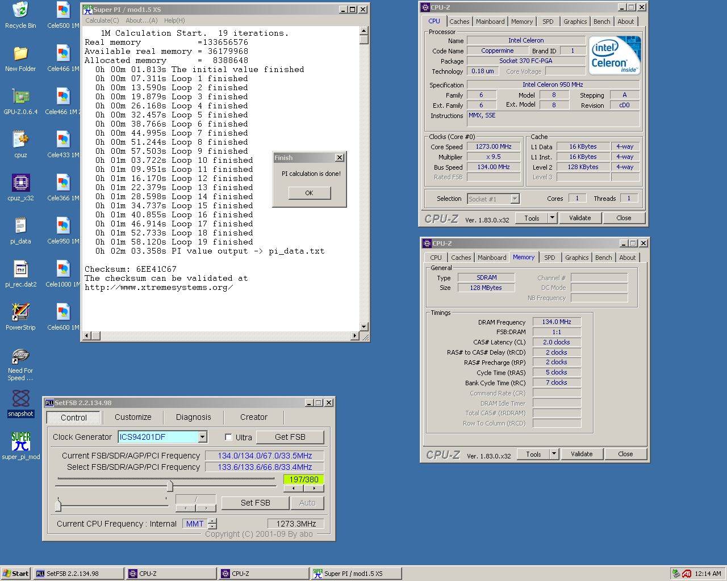Click the Set FSB button

256,503
